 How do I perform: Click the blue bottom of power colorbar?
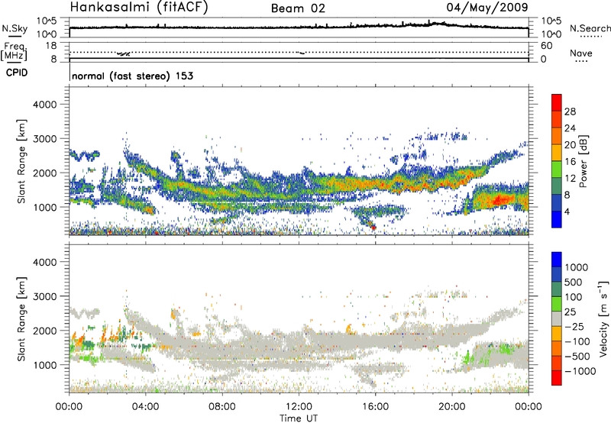[x=557, y=219]
